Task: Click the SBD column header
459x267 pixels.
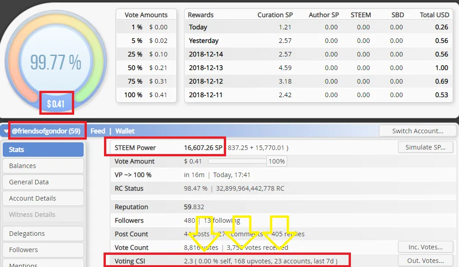Action: coord(397,15)
